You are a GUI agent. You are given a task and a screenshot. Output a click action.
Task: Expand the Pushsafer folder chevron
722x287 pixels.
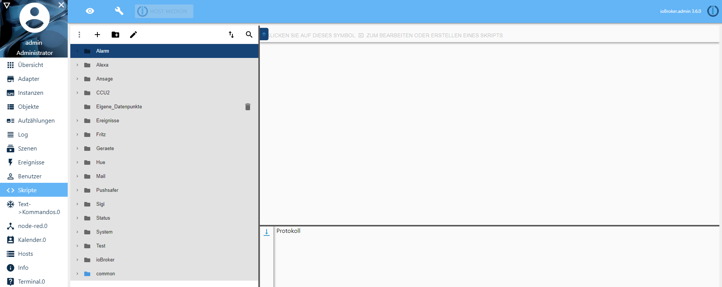(77, 190)
